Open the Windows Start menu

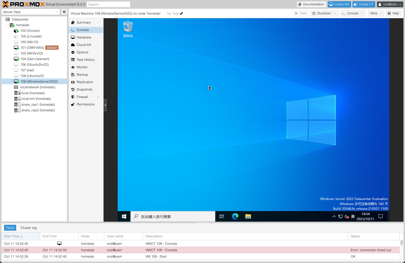click(x=124, y=217)
